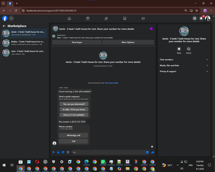Click the 'My number is (815) 252-5918' message
The height and width of the screenshot is (172, 215).
coord(72,122)
